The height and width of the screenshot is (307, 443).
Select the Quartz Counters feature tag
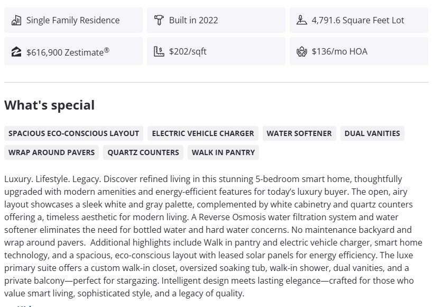click(x=143, y=152)
